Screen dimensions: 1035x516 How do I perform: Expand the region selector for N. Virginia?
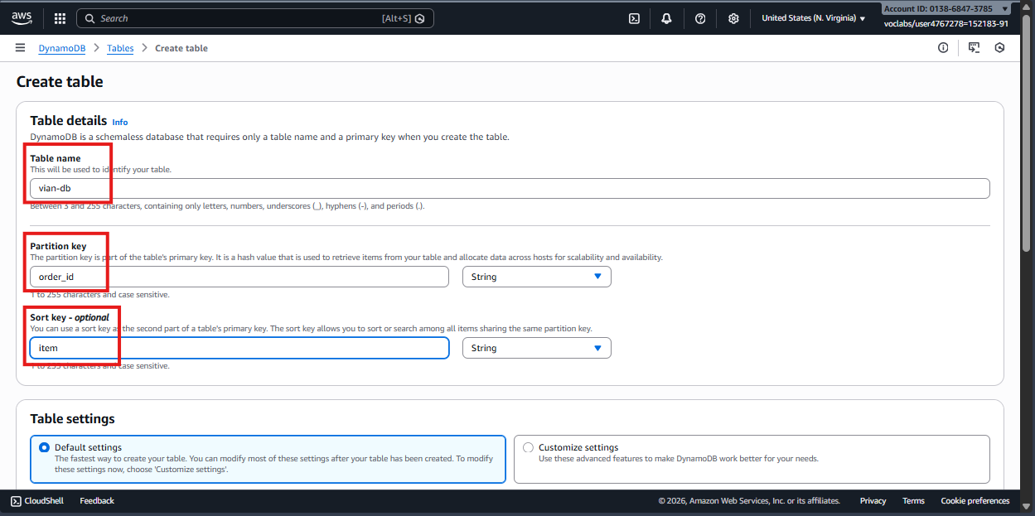point(812,17)
